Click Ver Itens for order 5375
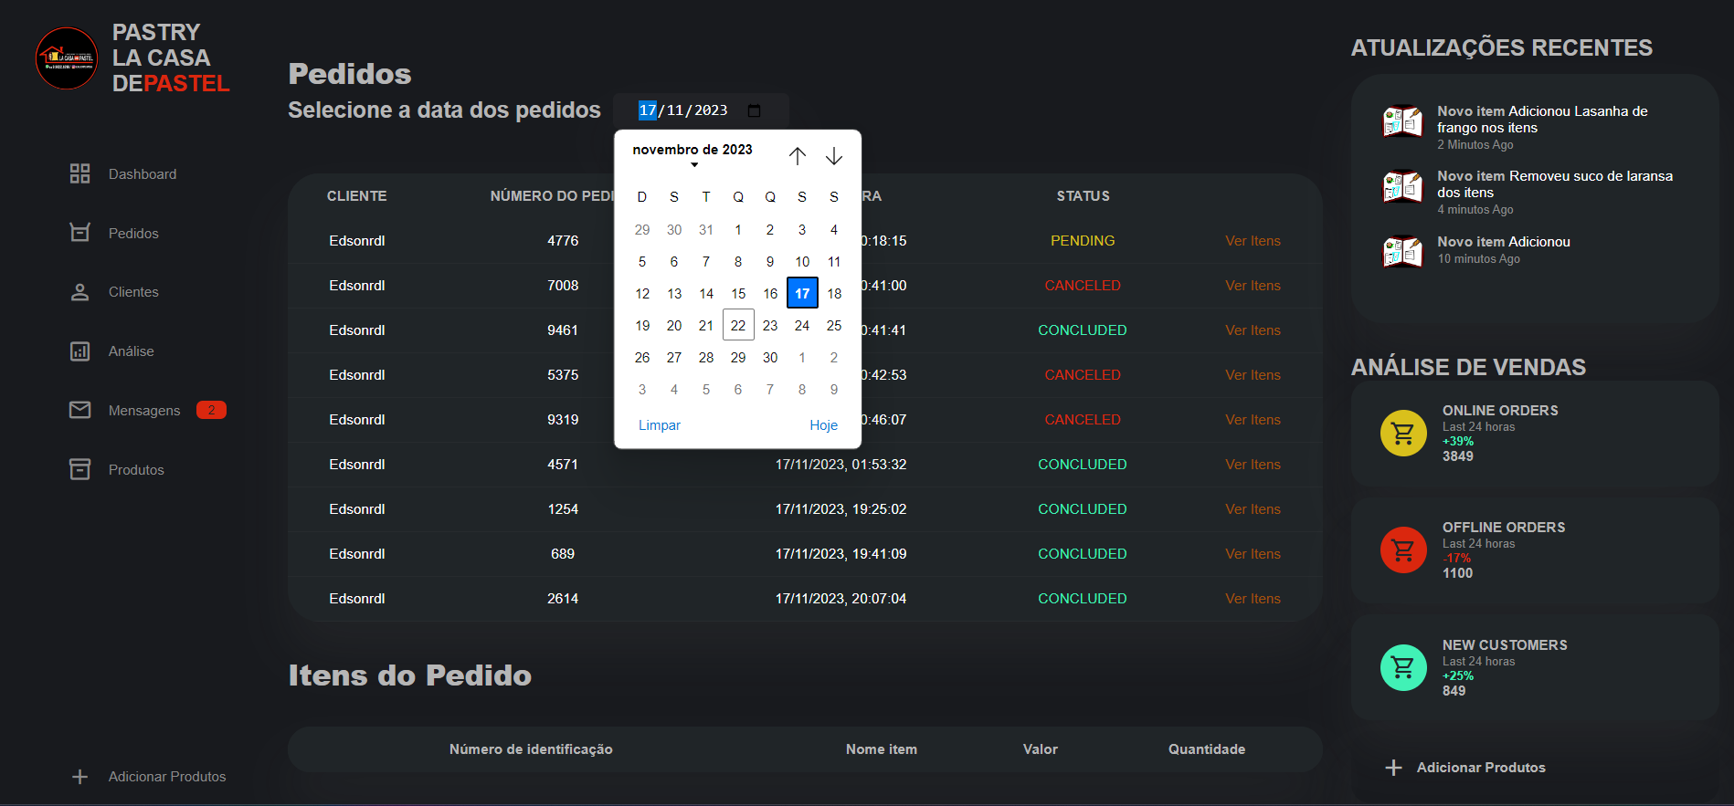Screen dimensions: 1734x806 pyautogui.click(x=1253, y=375)
